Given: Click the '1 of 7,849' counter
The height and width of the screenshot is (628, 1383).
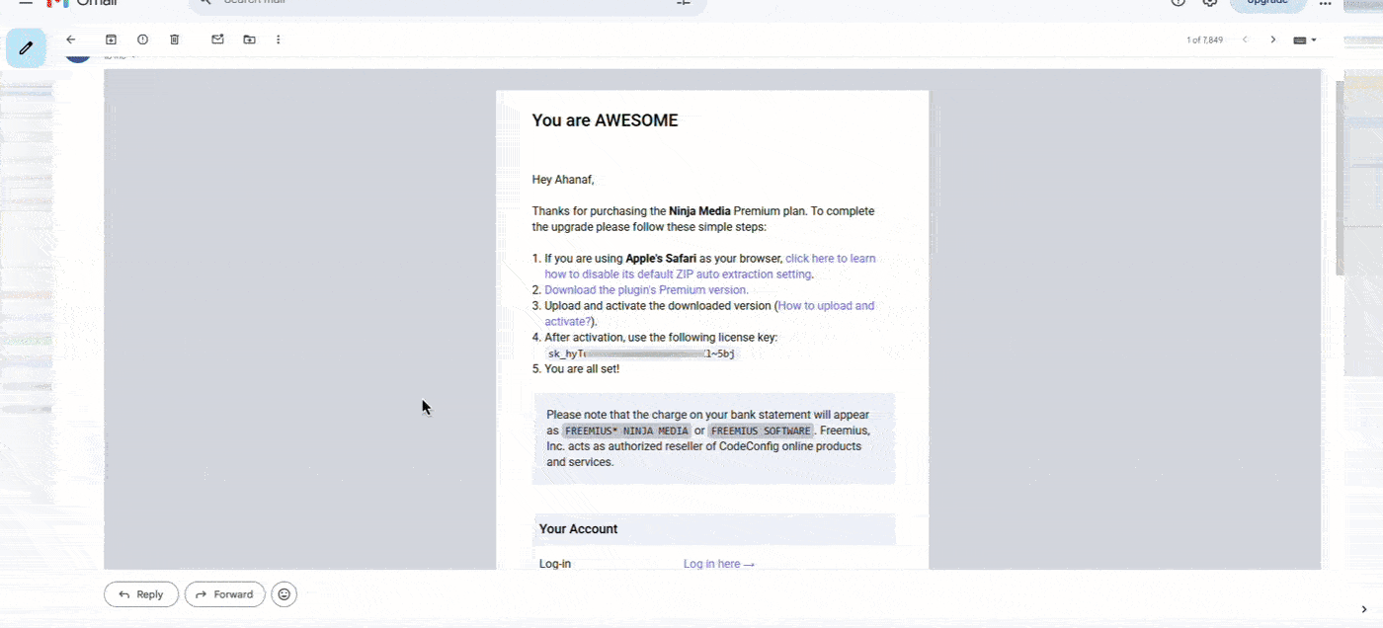Looking at the screenshot, I should [x=1205, y=40].
